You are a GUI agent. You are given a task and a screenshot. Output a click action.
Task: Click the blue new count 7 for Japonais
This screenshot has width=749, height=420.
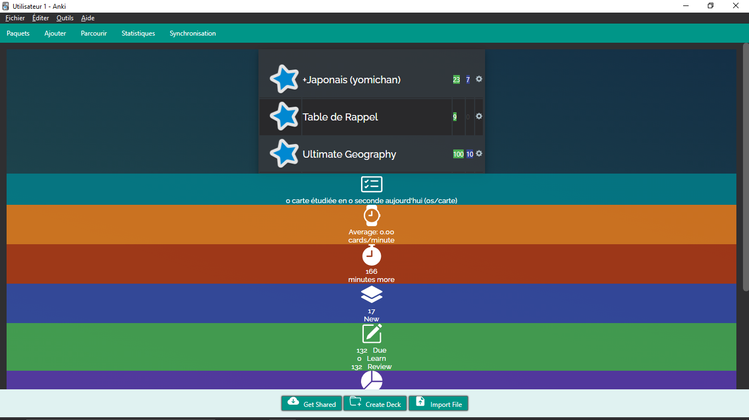coord(468,79)
